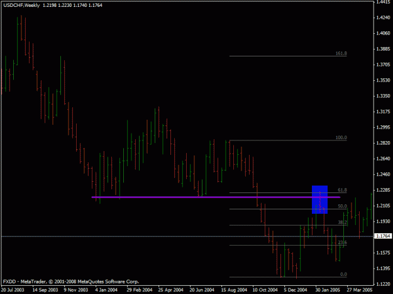393x294 pixels.
Task: Click the 1.2460 price scale value
Action: (383, 174)
